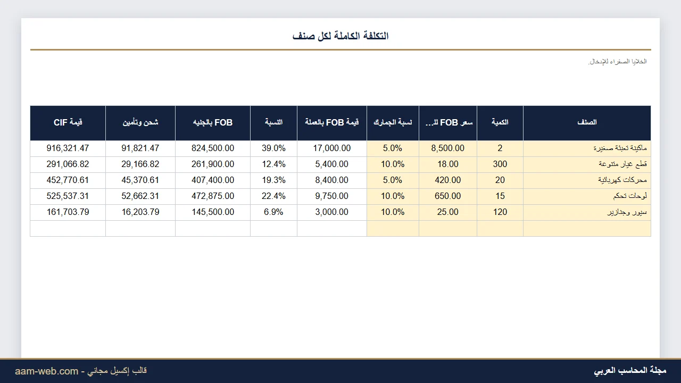
Task: Select the الكمية column header
Action: pyautogui.click(x=500, y=123)
